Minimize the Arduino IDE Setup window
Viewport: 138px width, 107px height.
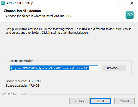tap(106, 3)
